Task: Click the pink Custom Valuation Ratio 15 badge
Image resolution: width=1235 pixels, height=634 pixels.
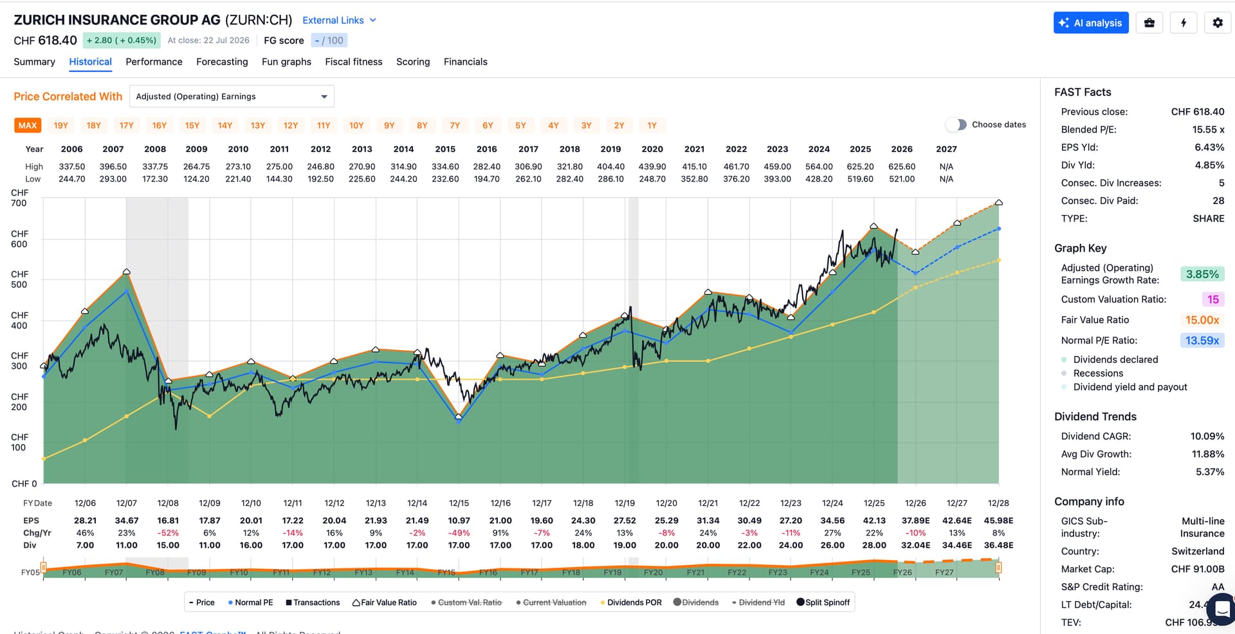Action: (x=1213, y=299)
